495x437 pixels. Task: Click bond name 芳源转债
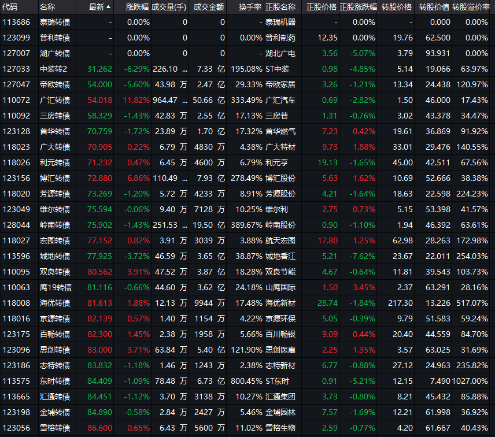[55, 194]
